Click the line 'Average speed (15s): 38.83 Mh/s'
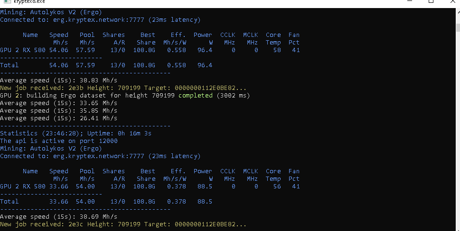 tap(59, 80)
